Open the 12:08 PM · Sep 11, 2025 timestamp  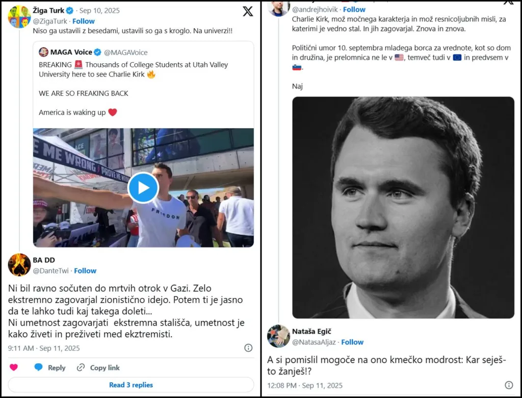(x=305, y=386)
